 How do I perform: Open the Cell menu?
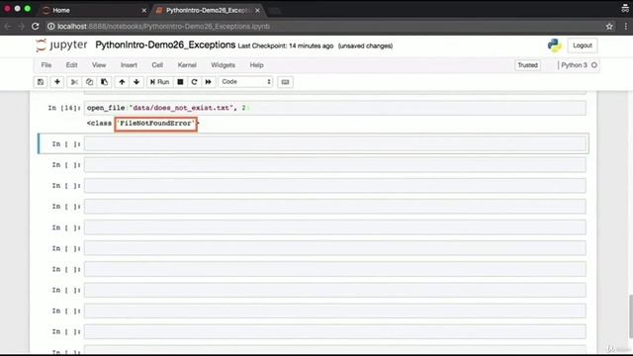(x=157, y=65)
